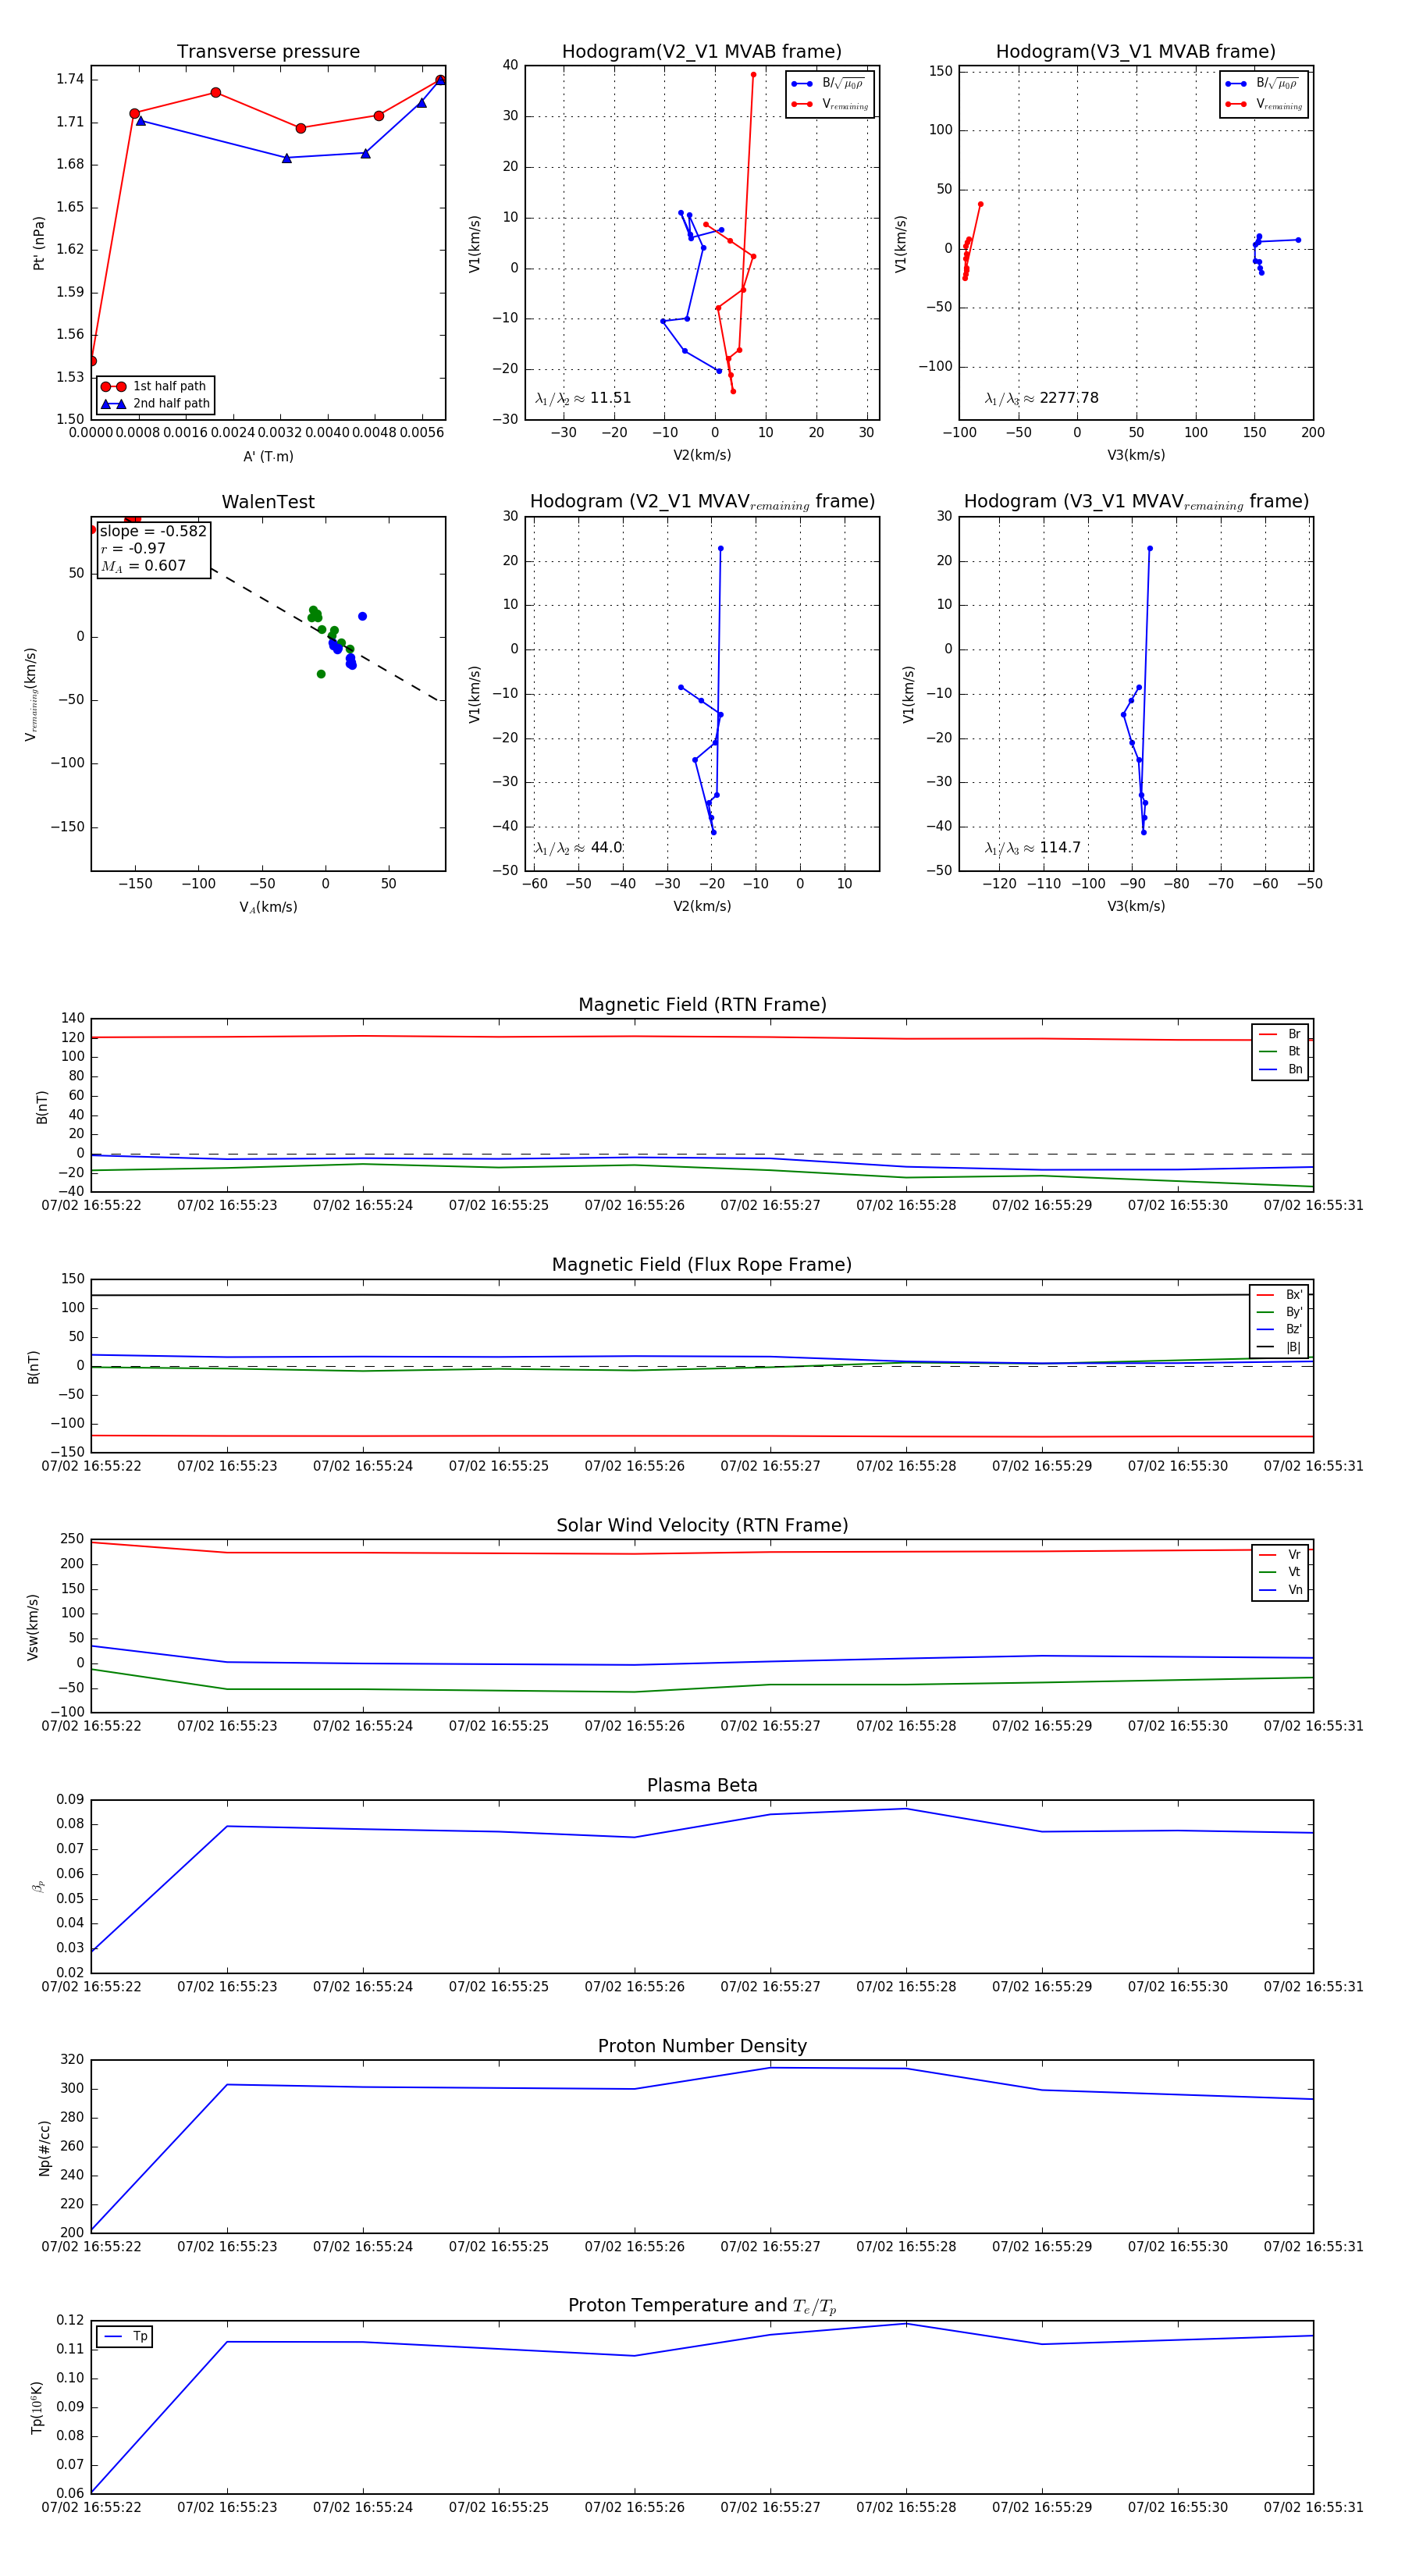Click the Magnetic Field (Flux Rope Frame) title
This screenshot has height=2576, width=1405.
pyautogui.click(x=702, y=1265)
